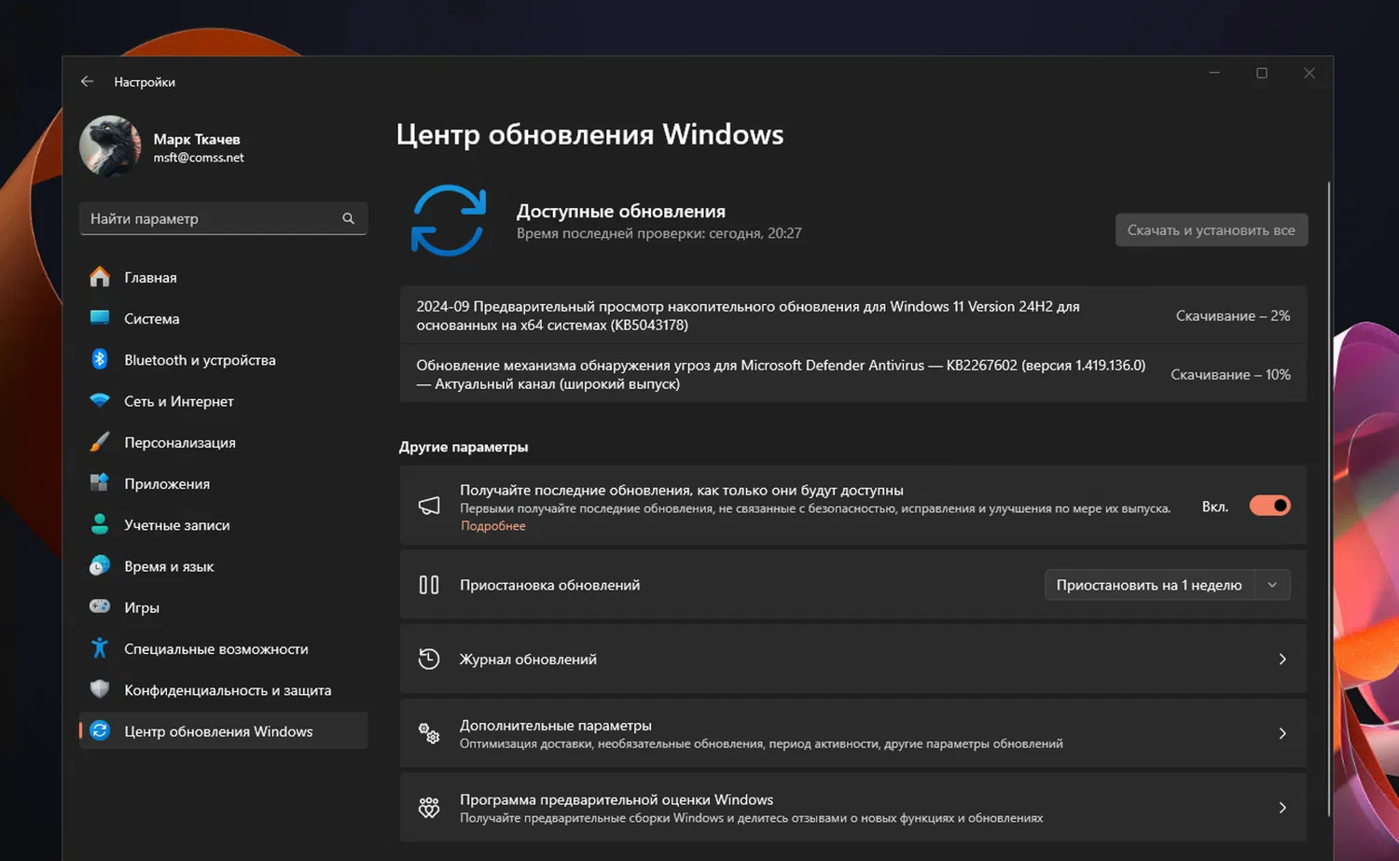Disable the latest updates toggle switch
Image resolution: width=1399 pixels, height=861 pixels.
(1269, 506)
